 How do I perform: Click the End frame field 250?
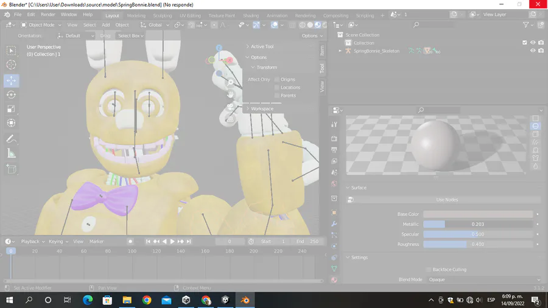pyautogui.click(x=308, y=241)
